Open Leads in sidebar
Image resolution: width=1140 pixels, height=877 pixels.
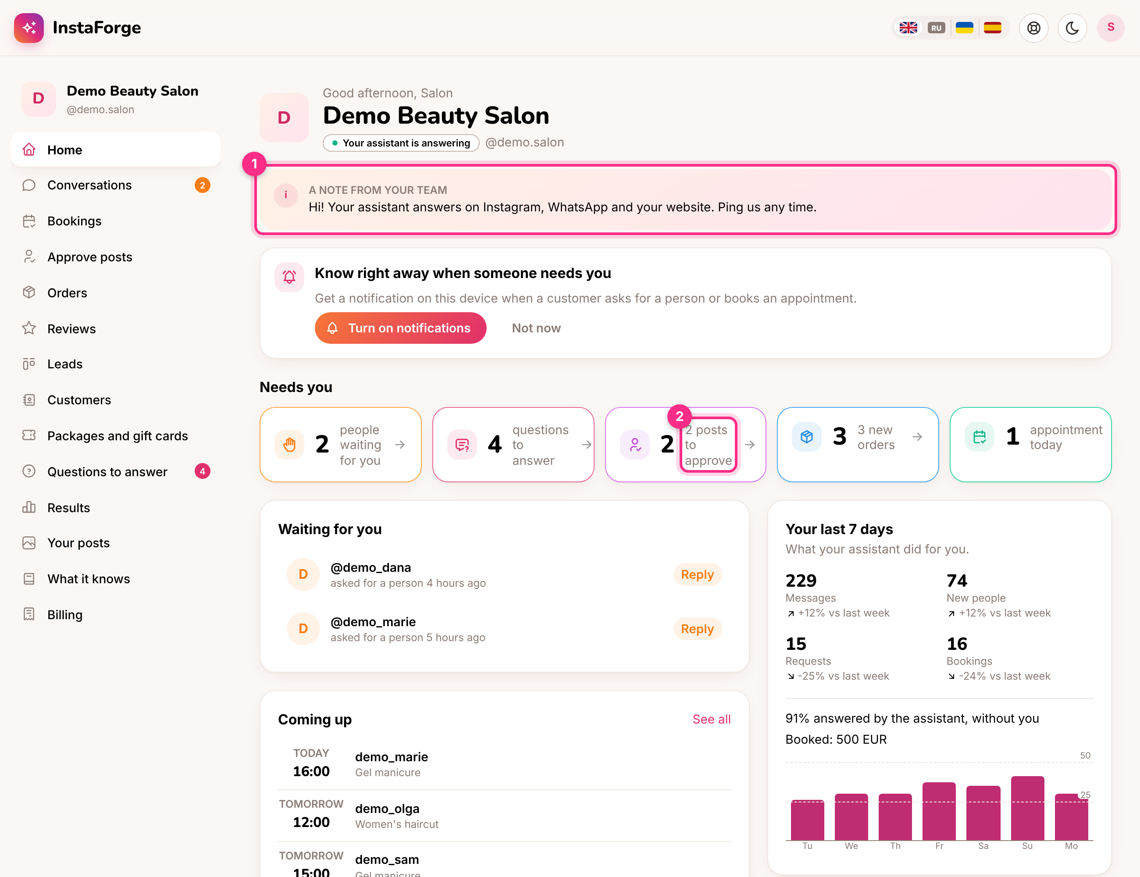[115, 364]
